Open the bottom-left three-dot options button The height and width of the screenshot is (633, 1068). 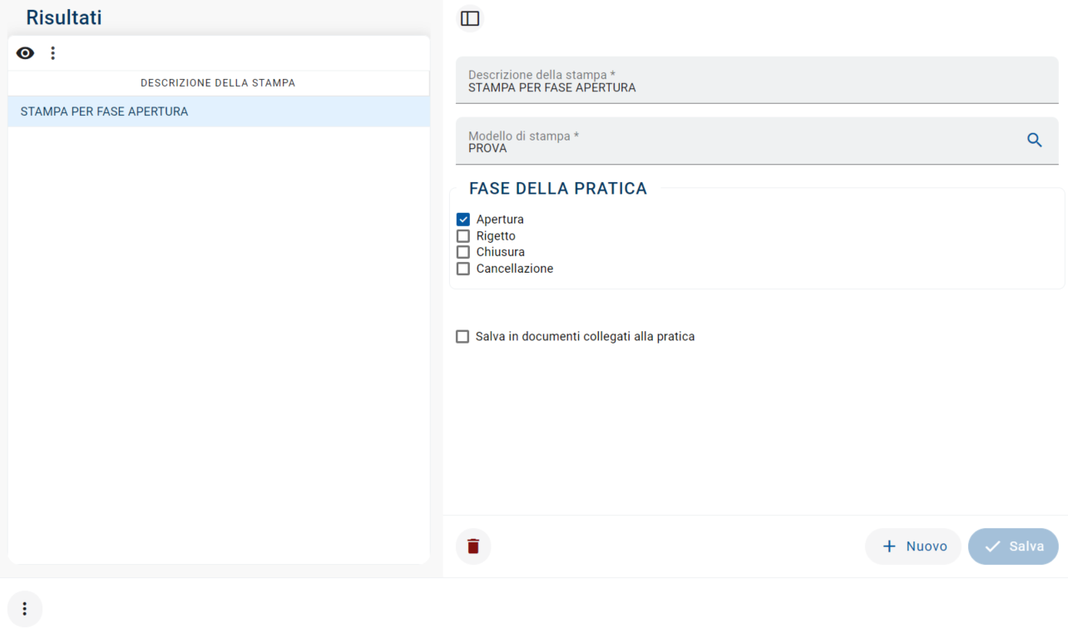point(25,609)
